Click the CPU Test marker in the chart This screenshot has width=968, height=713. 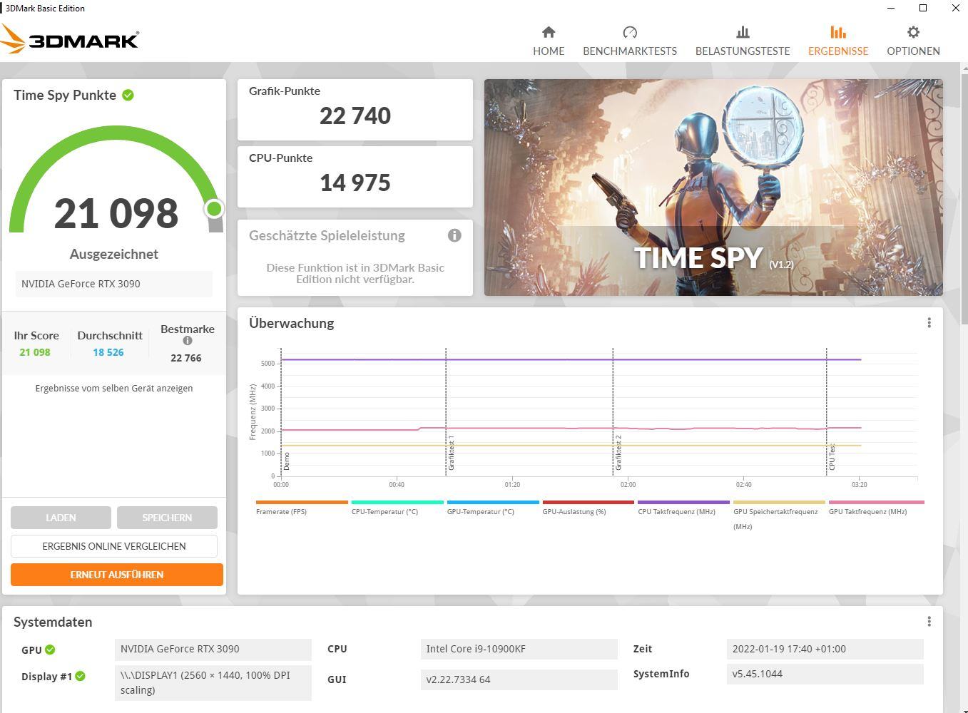pyautogui.click(x=832, y=457)
